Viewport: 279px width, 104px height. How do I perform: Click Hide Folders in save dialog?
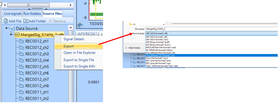133,48
